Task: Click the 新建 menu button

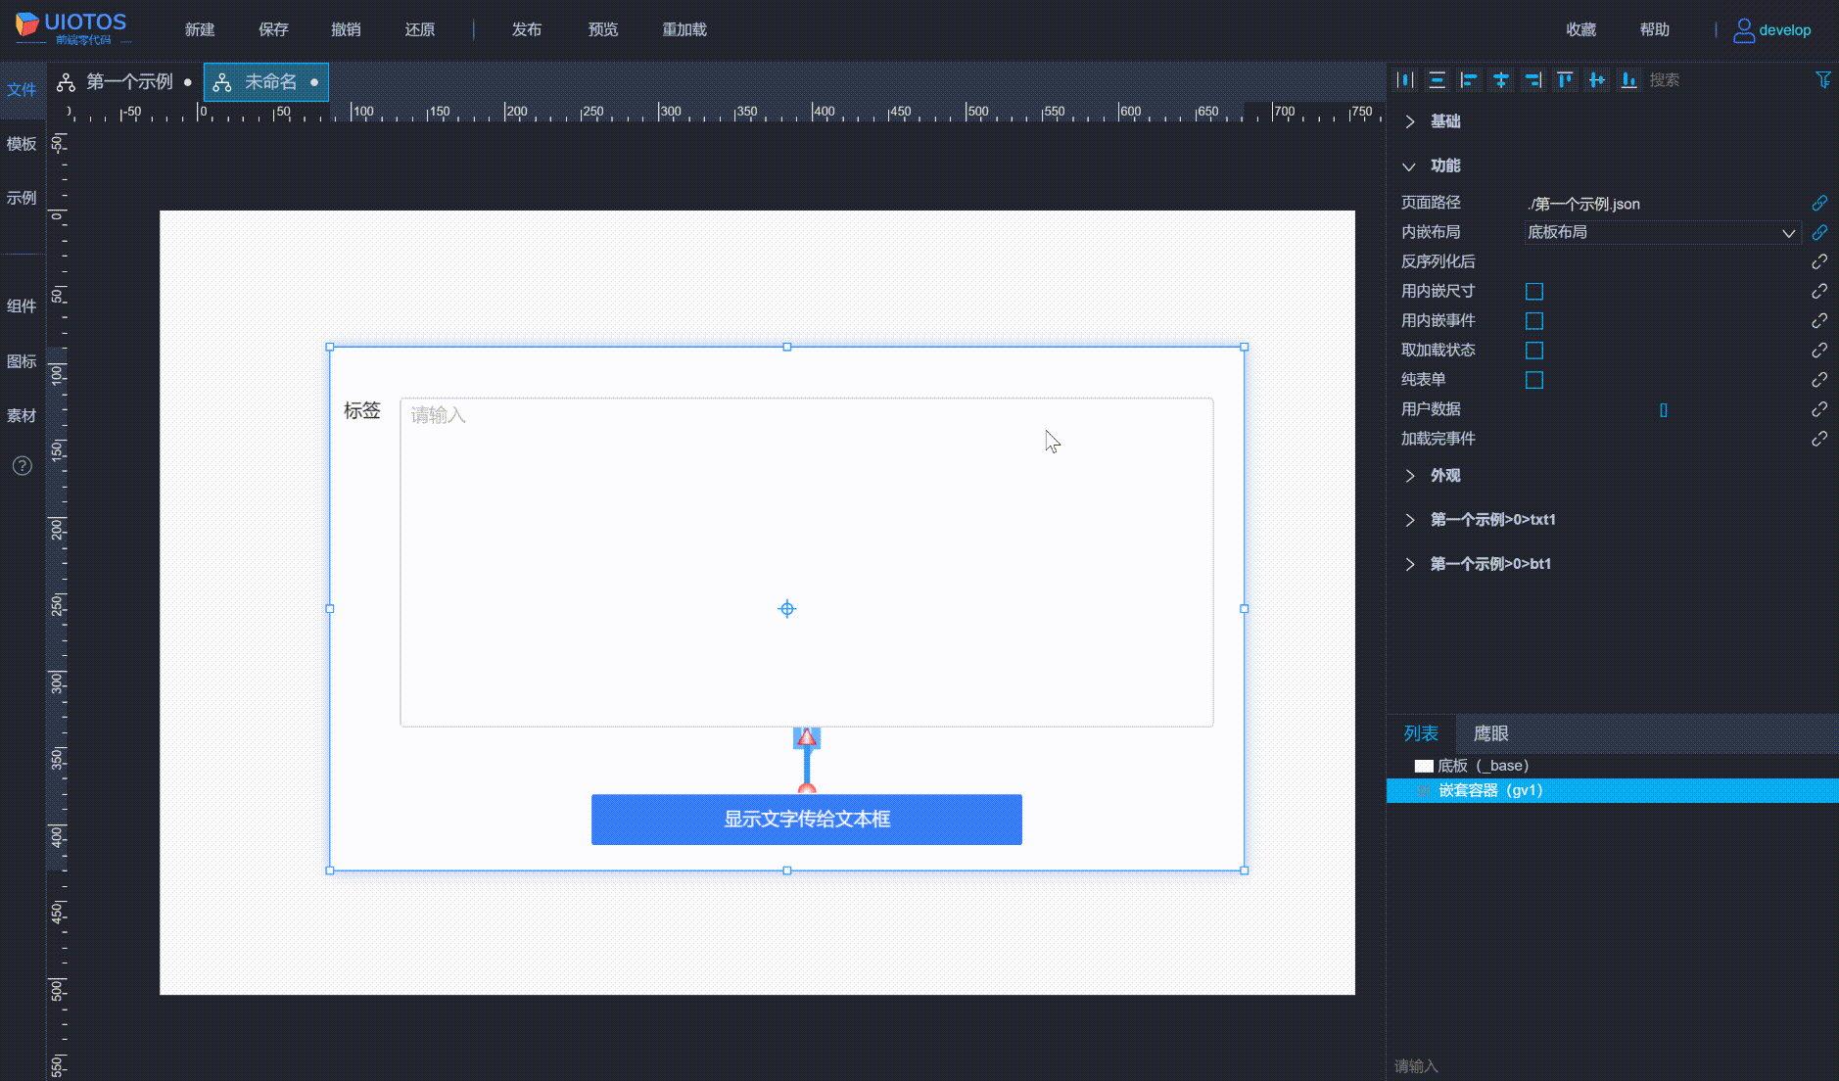Action: [200, 30]
